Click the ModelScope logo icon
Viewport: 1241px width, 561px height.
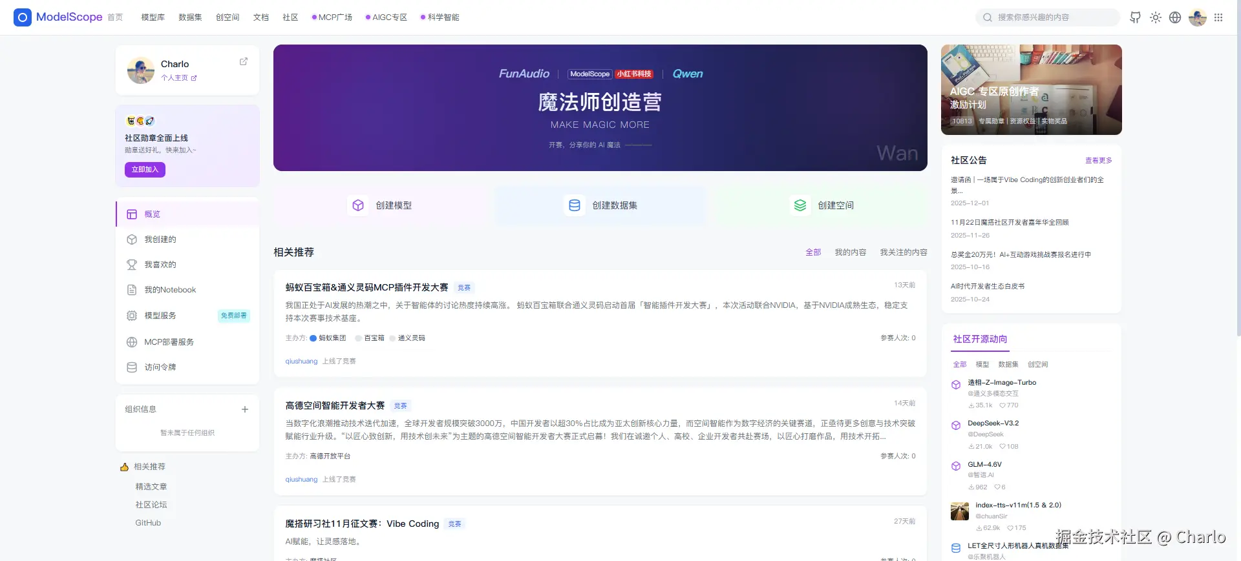[x=23, y=17]
